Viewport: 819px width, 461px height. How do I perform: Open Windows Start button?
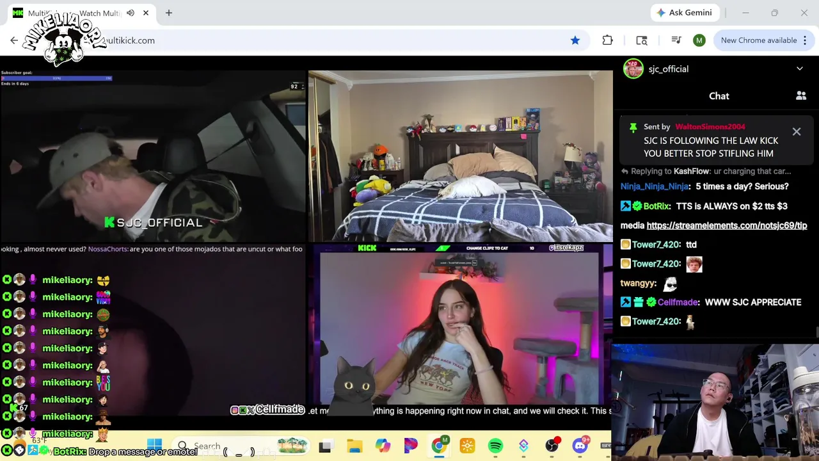[x=154, y=446]
